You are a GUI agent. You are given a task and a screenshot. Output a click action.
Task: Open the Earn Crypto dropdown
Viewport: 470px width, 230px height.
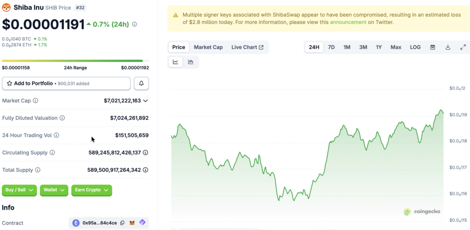click(x=91, y=190)
